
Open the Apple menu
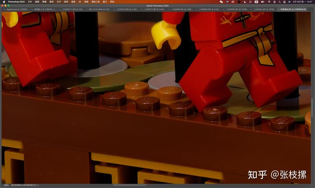pos(4,2)
